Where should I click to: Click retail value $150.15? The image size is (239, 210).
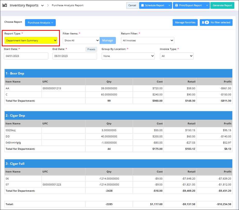click(190, 130)
